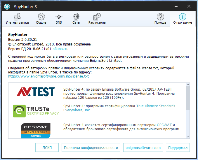Click the enigmasoftware.com button

tap(143, 147)
